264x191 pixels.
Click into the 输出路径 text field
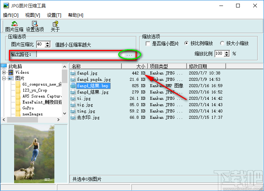tap(80, 55)
